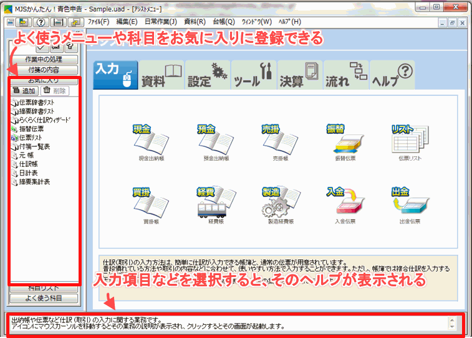This screenshot has width=472, height=338.
Task: Open the ヘルプ(H) menu in menu bar
Action: 289,22
